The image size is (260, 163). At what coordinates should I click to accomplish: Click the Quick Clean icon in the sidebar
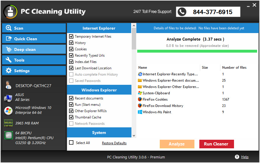[x=9, y=39]
